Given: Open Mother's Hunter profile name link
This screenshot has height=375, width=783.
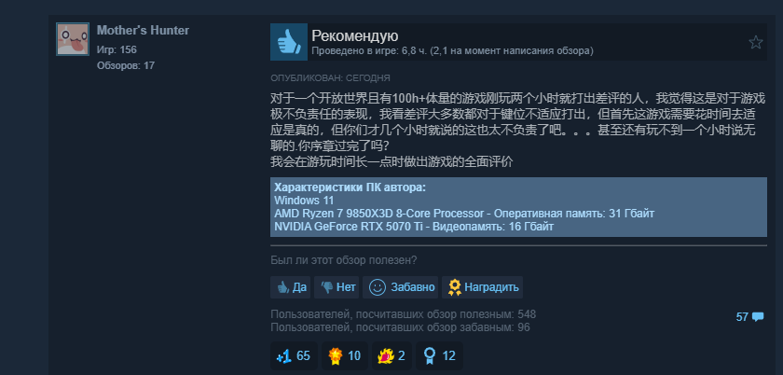Looking at the screenshot, I should (143, 31).
